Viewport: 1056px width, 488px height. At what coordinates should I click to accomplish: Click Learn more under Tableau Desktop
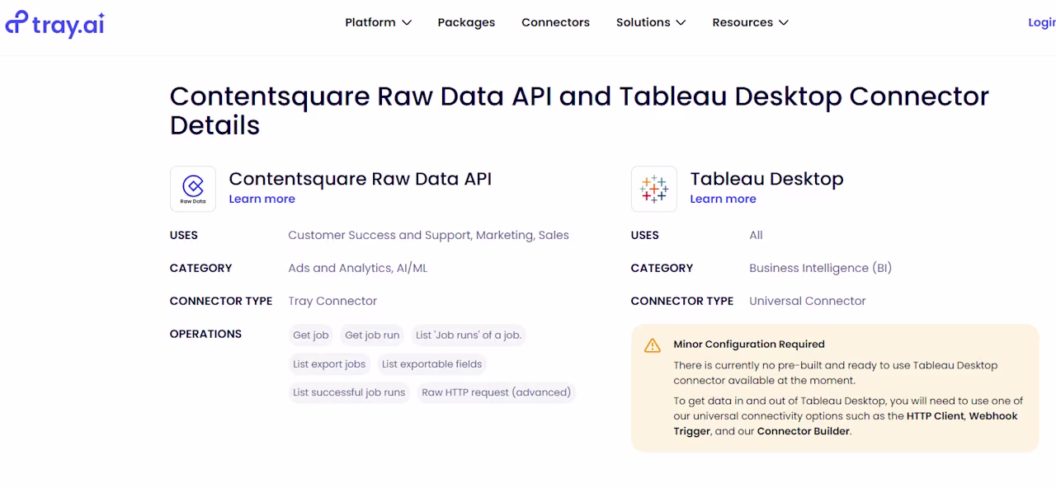pos(723,199)
